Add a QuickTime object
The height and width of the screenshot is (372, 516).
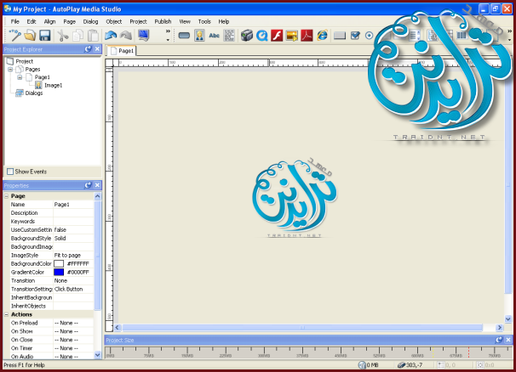coord(262,35)
